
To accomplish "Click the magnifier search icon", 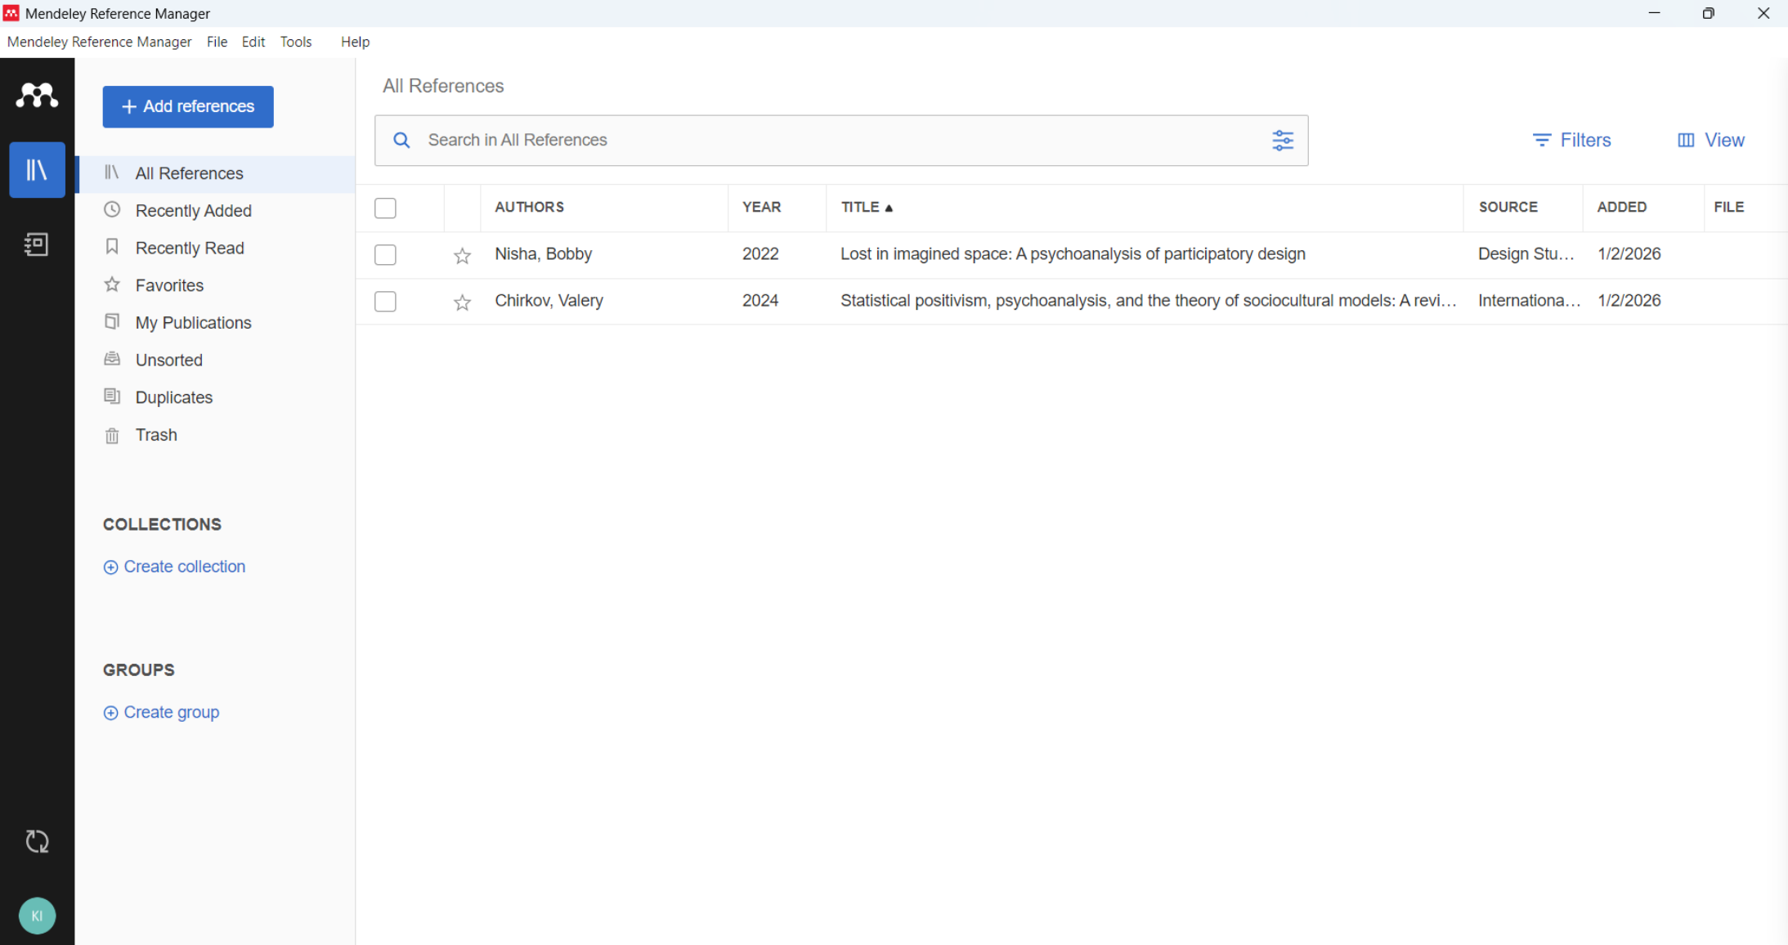I will (x=401, y=141).
